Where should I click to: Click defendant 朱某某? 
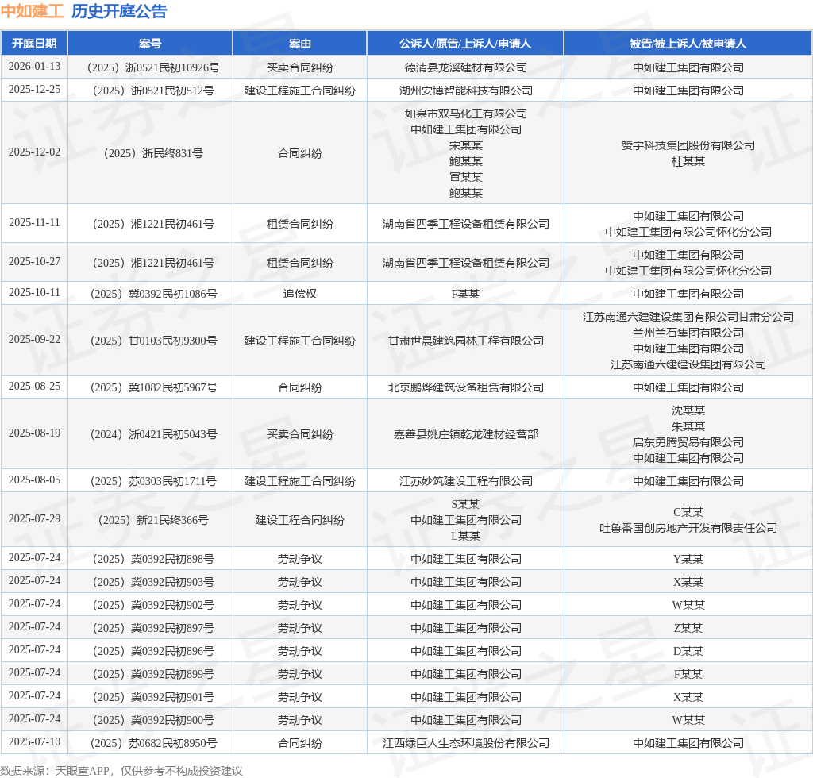[688, 426]
